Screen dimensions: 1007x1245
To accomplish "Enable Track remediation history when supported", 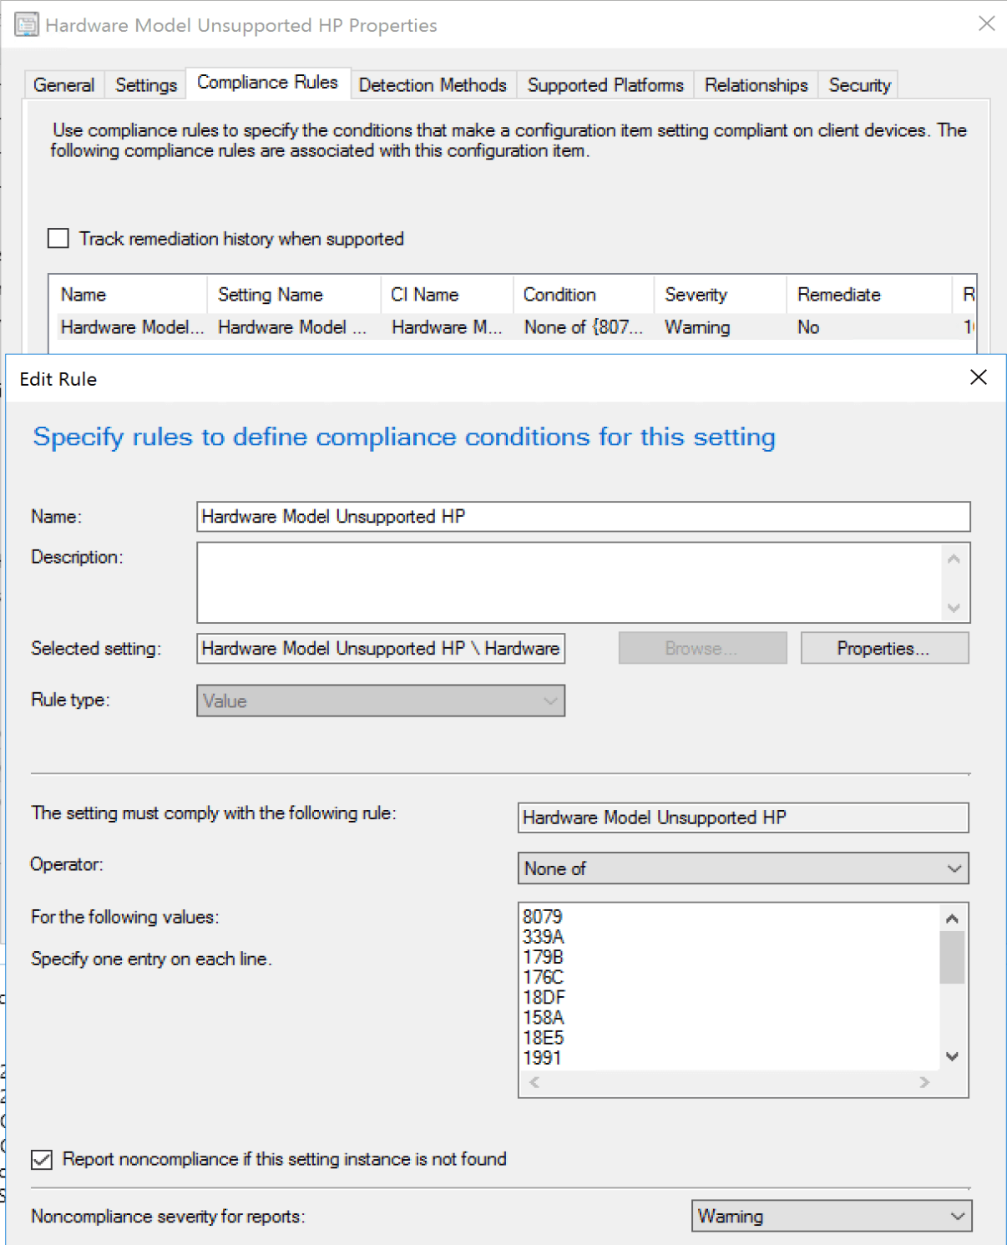I will (58, 239).
